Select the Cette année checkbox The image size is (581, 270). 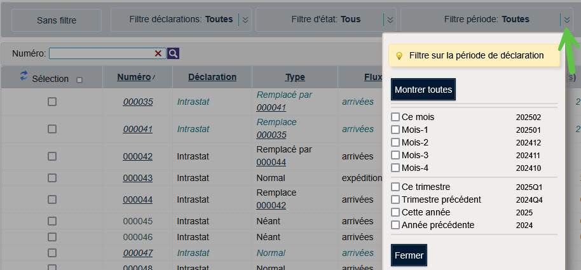click(x=395, y=212)
